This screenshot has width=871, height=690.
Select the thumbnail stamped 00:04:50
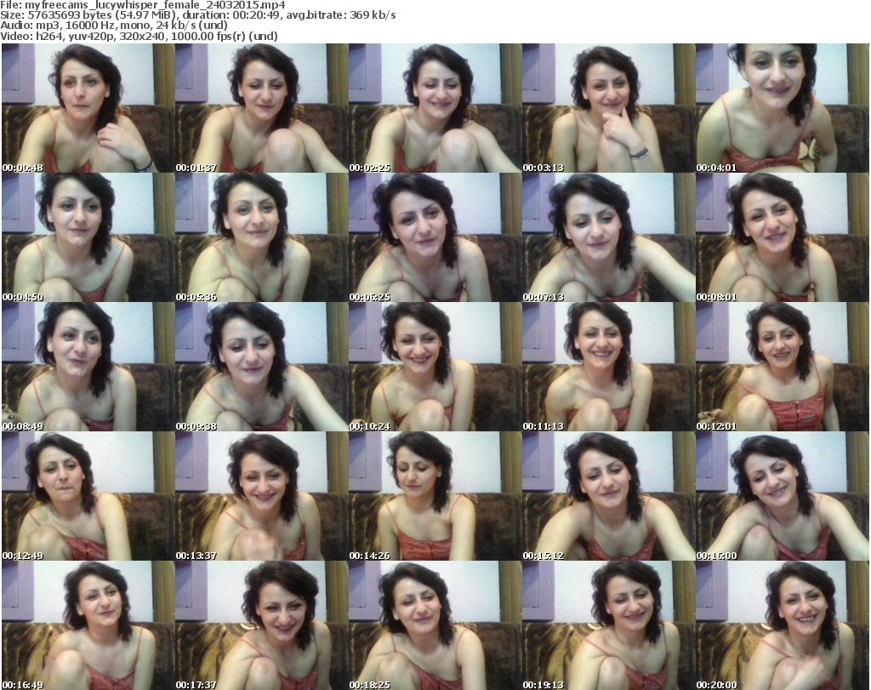(x=88, y=237)
